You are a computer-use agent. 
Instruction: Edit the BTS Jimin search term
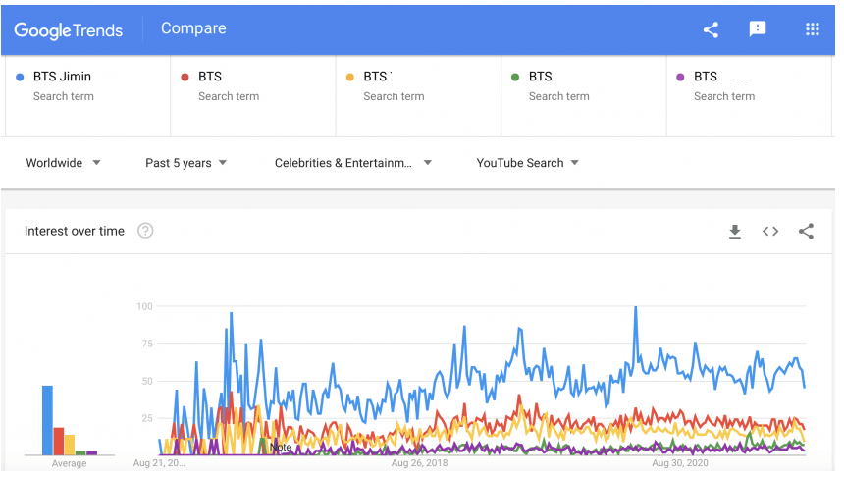[87, 96]
